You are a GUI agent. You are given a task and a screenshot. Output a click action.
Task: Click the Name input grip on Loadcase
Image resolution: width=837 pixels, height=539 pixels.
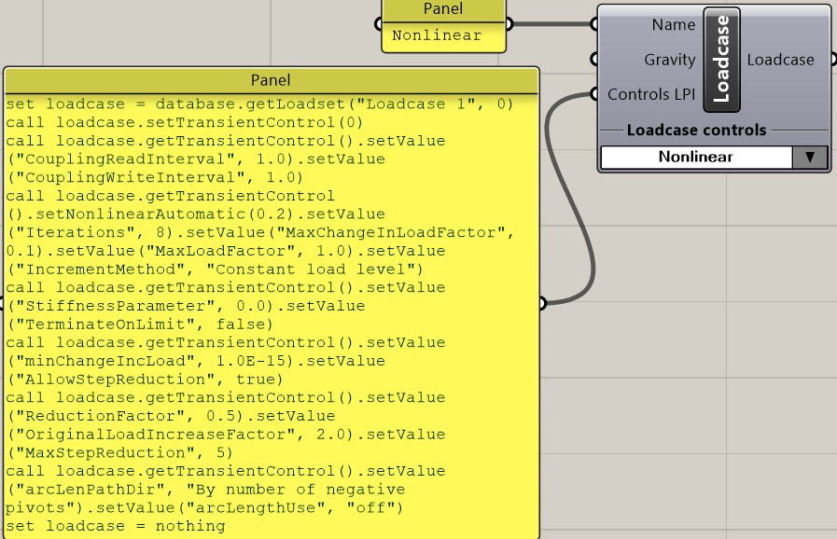click(x=596, y=25)
